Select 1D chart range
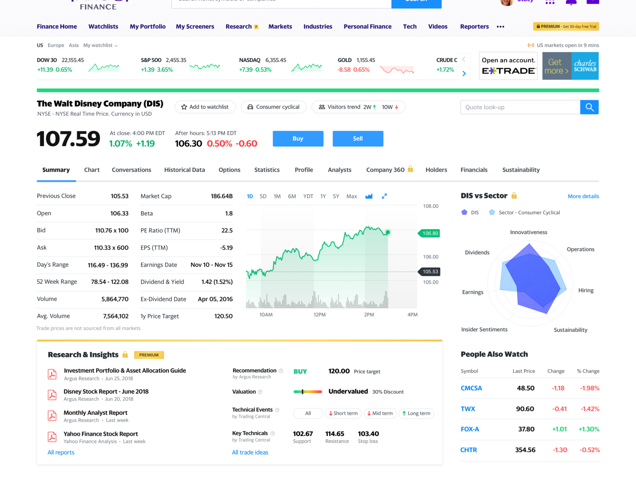The image size is (636, 477). coord(250,196)
